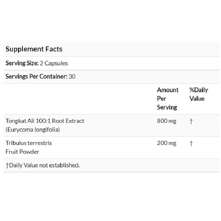This screenshot has width=221, height=221.
Task: Click the word Extract in the Tongkat Ali row
Action: [75, 121]
